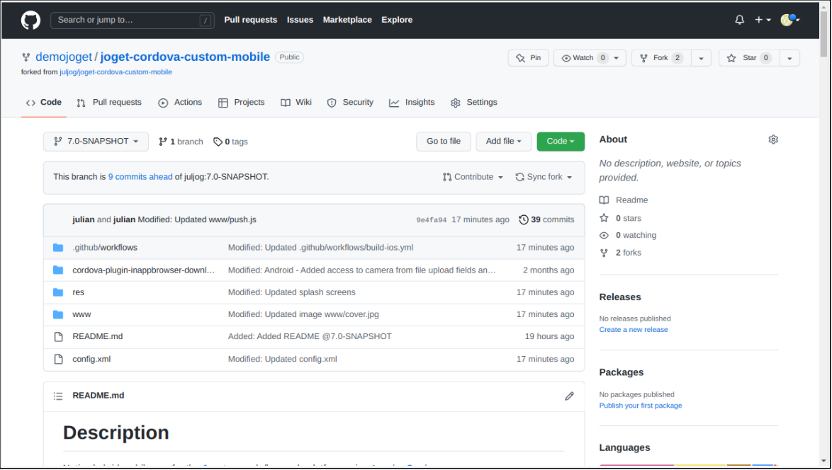Image resolution: width=832 pixels, height=470 pixels.
Task: Click the commit history clock icon
Action: 524,219
